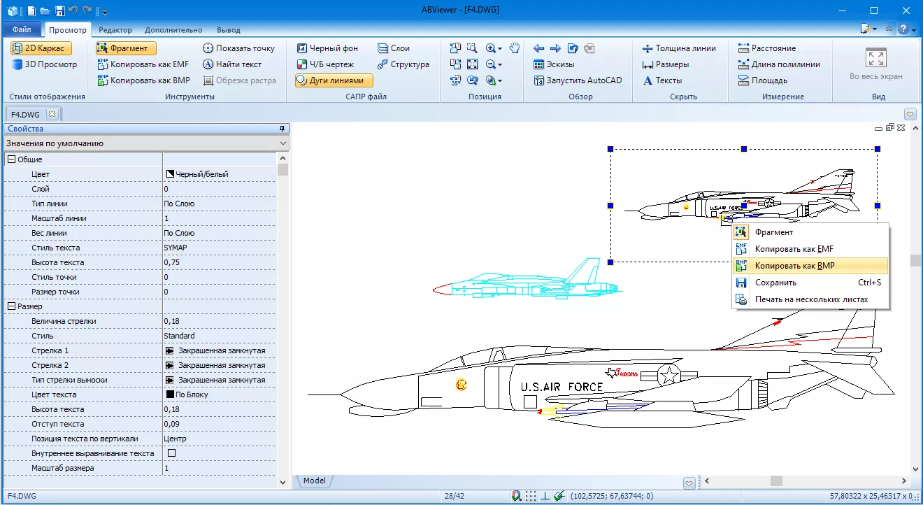Click the Launch AutoCAD icon

tap(539, 80)
